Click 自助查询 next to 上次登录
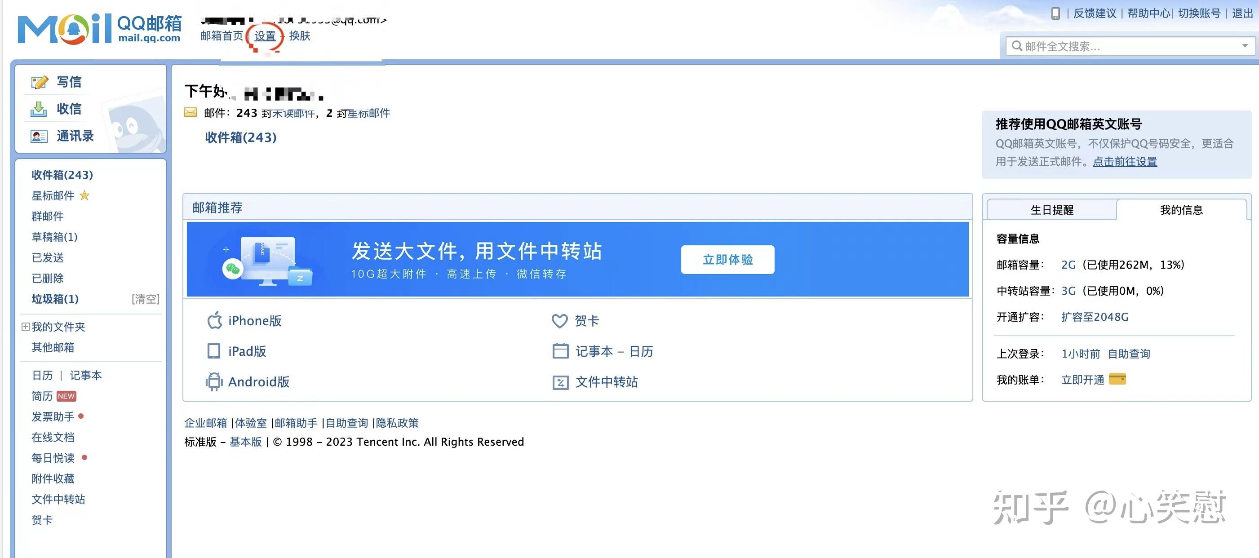Viewport: 1259px width, 558px height. coord(1129,354)
